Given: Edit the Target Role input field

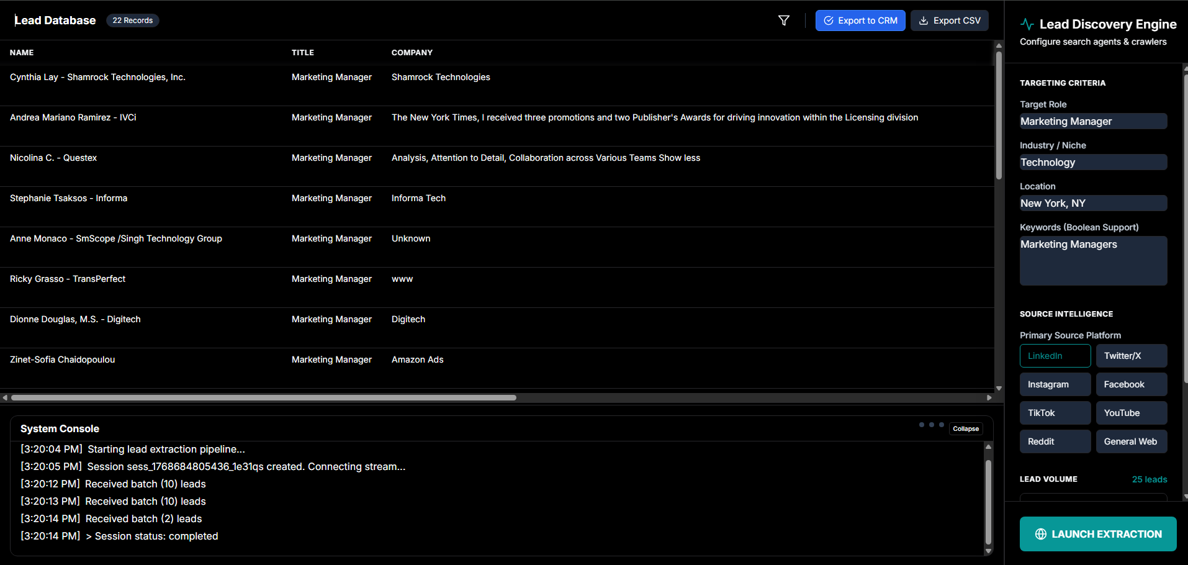Looking at the screenshot, I should (1092, 122).
